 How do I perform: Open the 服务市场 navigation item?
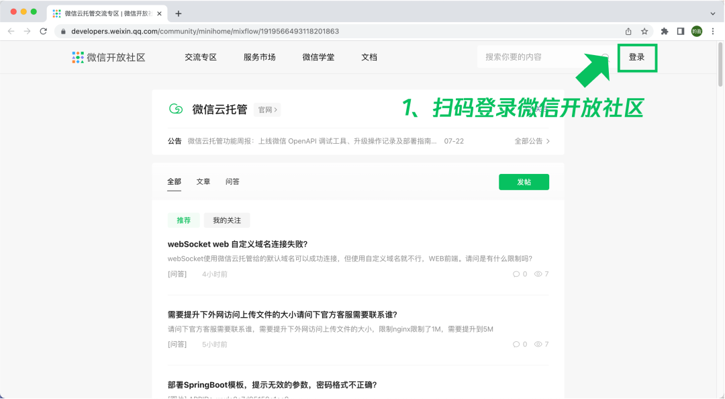point(259,57)
